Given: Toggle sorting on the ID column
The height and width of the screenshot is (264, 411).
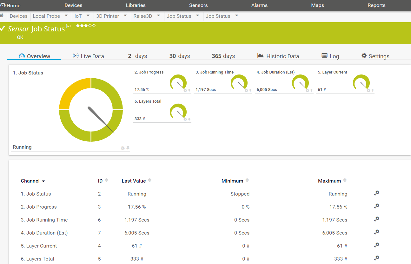Looking at the screenshot, I should point(106,180).
